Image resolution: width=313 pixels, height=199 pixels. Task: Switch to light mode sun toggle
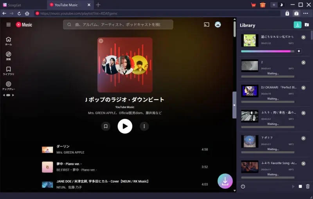[274, 5]
